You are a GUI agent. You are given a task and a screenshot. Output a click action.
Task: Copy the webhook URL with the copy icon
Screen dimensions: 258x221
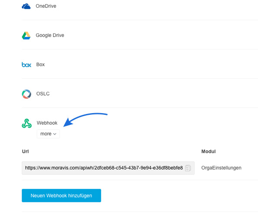(188, 168)
